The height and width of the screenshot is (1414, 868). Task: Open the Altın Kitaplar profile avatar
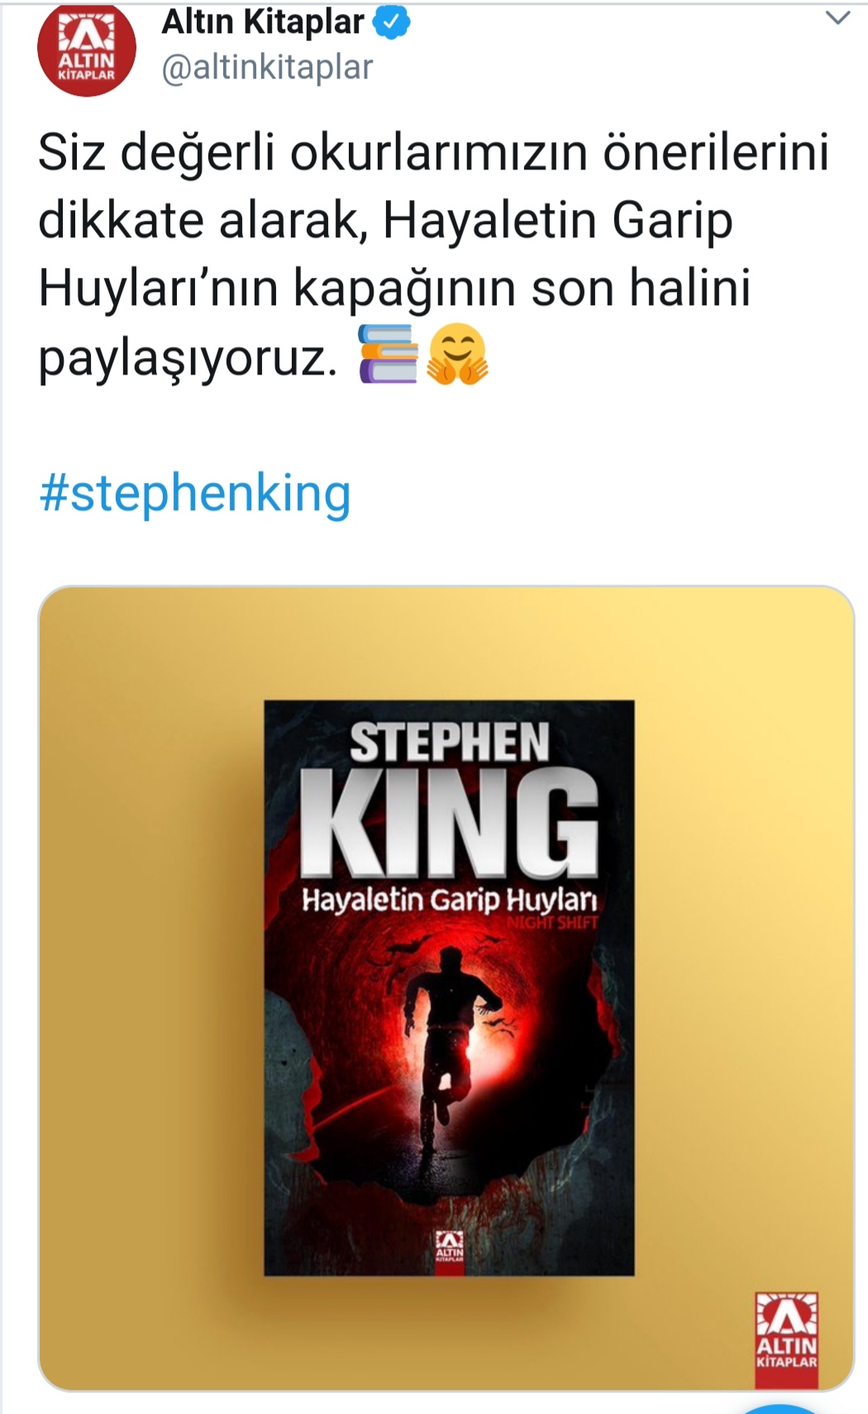click(86, 48)
